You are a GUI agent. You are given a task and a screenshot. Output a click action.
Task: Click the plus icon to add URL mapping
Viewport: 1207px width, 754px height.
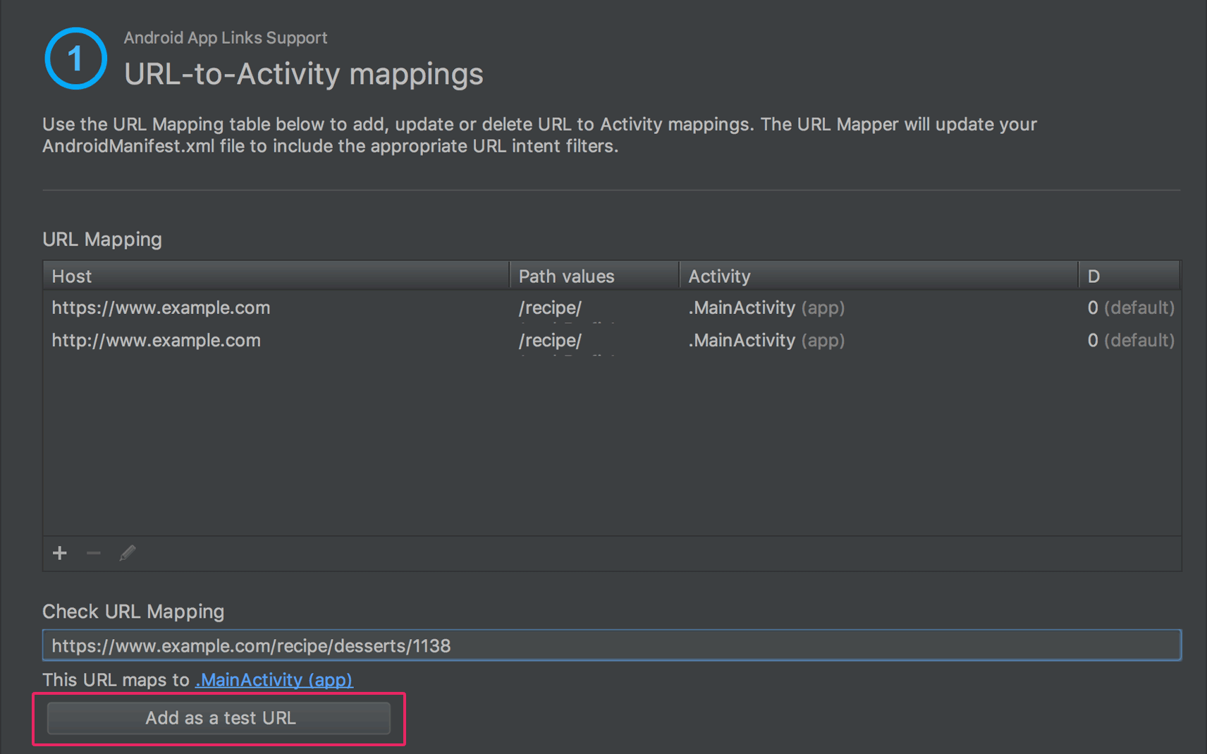point(60,553)
